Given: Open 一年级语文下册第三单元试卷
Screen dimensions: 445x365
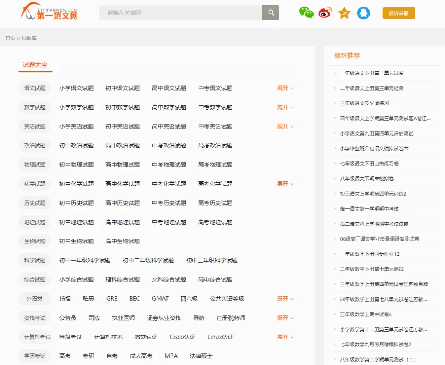Looking at the screenshot, I should 372,73.
